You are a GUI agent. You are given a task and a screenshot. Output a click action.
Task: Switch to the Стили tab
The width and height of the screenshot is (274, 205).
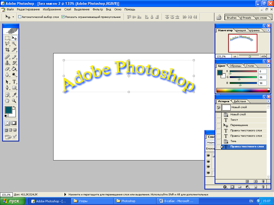tap(250, 66)
